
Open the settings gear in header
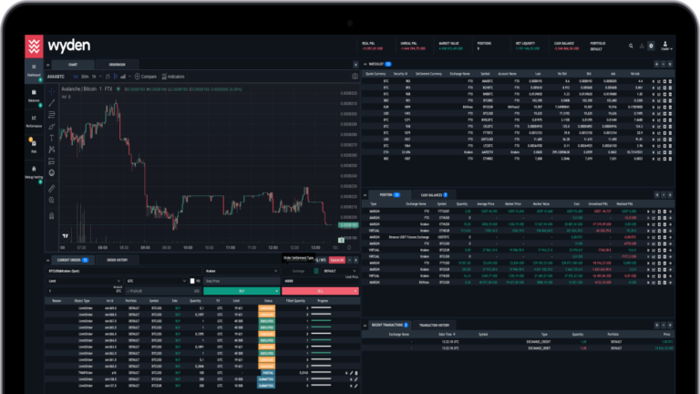[x=651, y=46]
